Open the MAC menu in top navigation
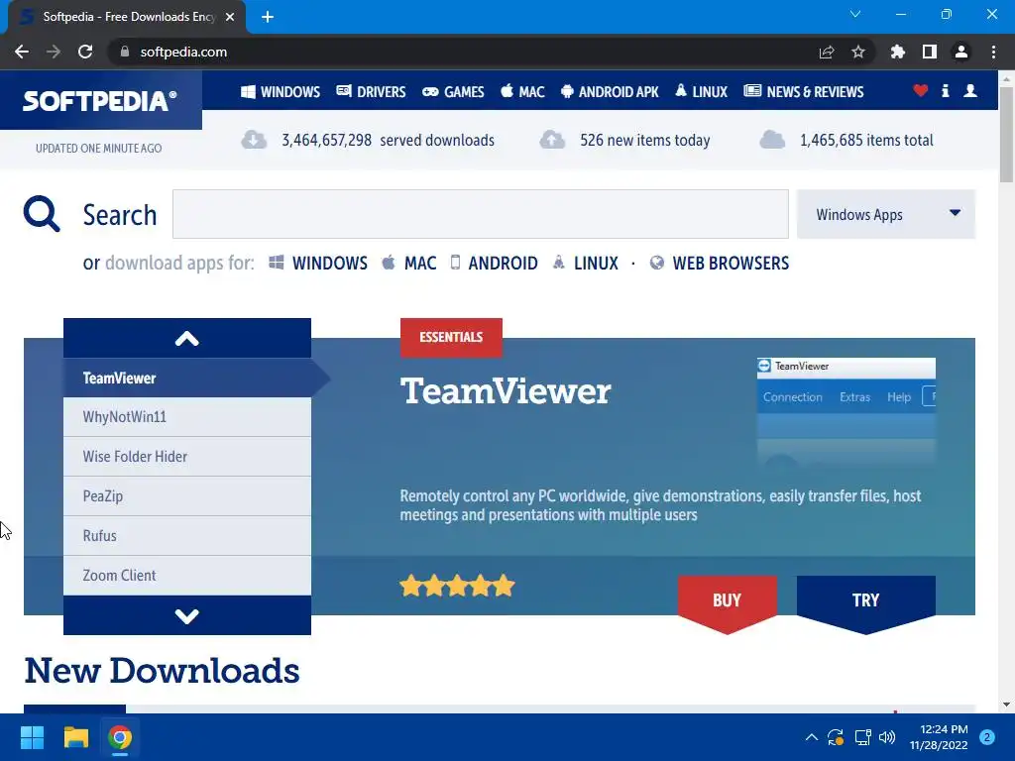This screenshot has height=761, width=1015. pyautogui.click(x=522, y=92)
